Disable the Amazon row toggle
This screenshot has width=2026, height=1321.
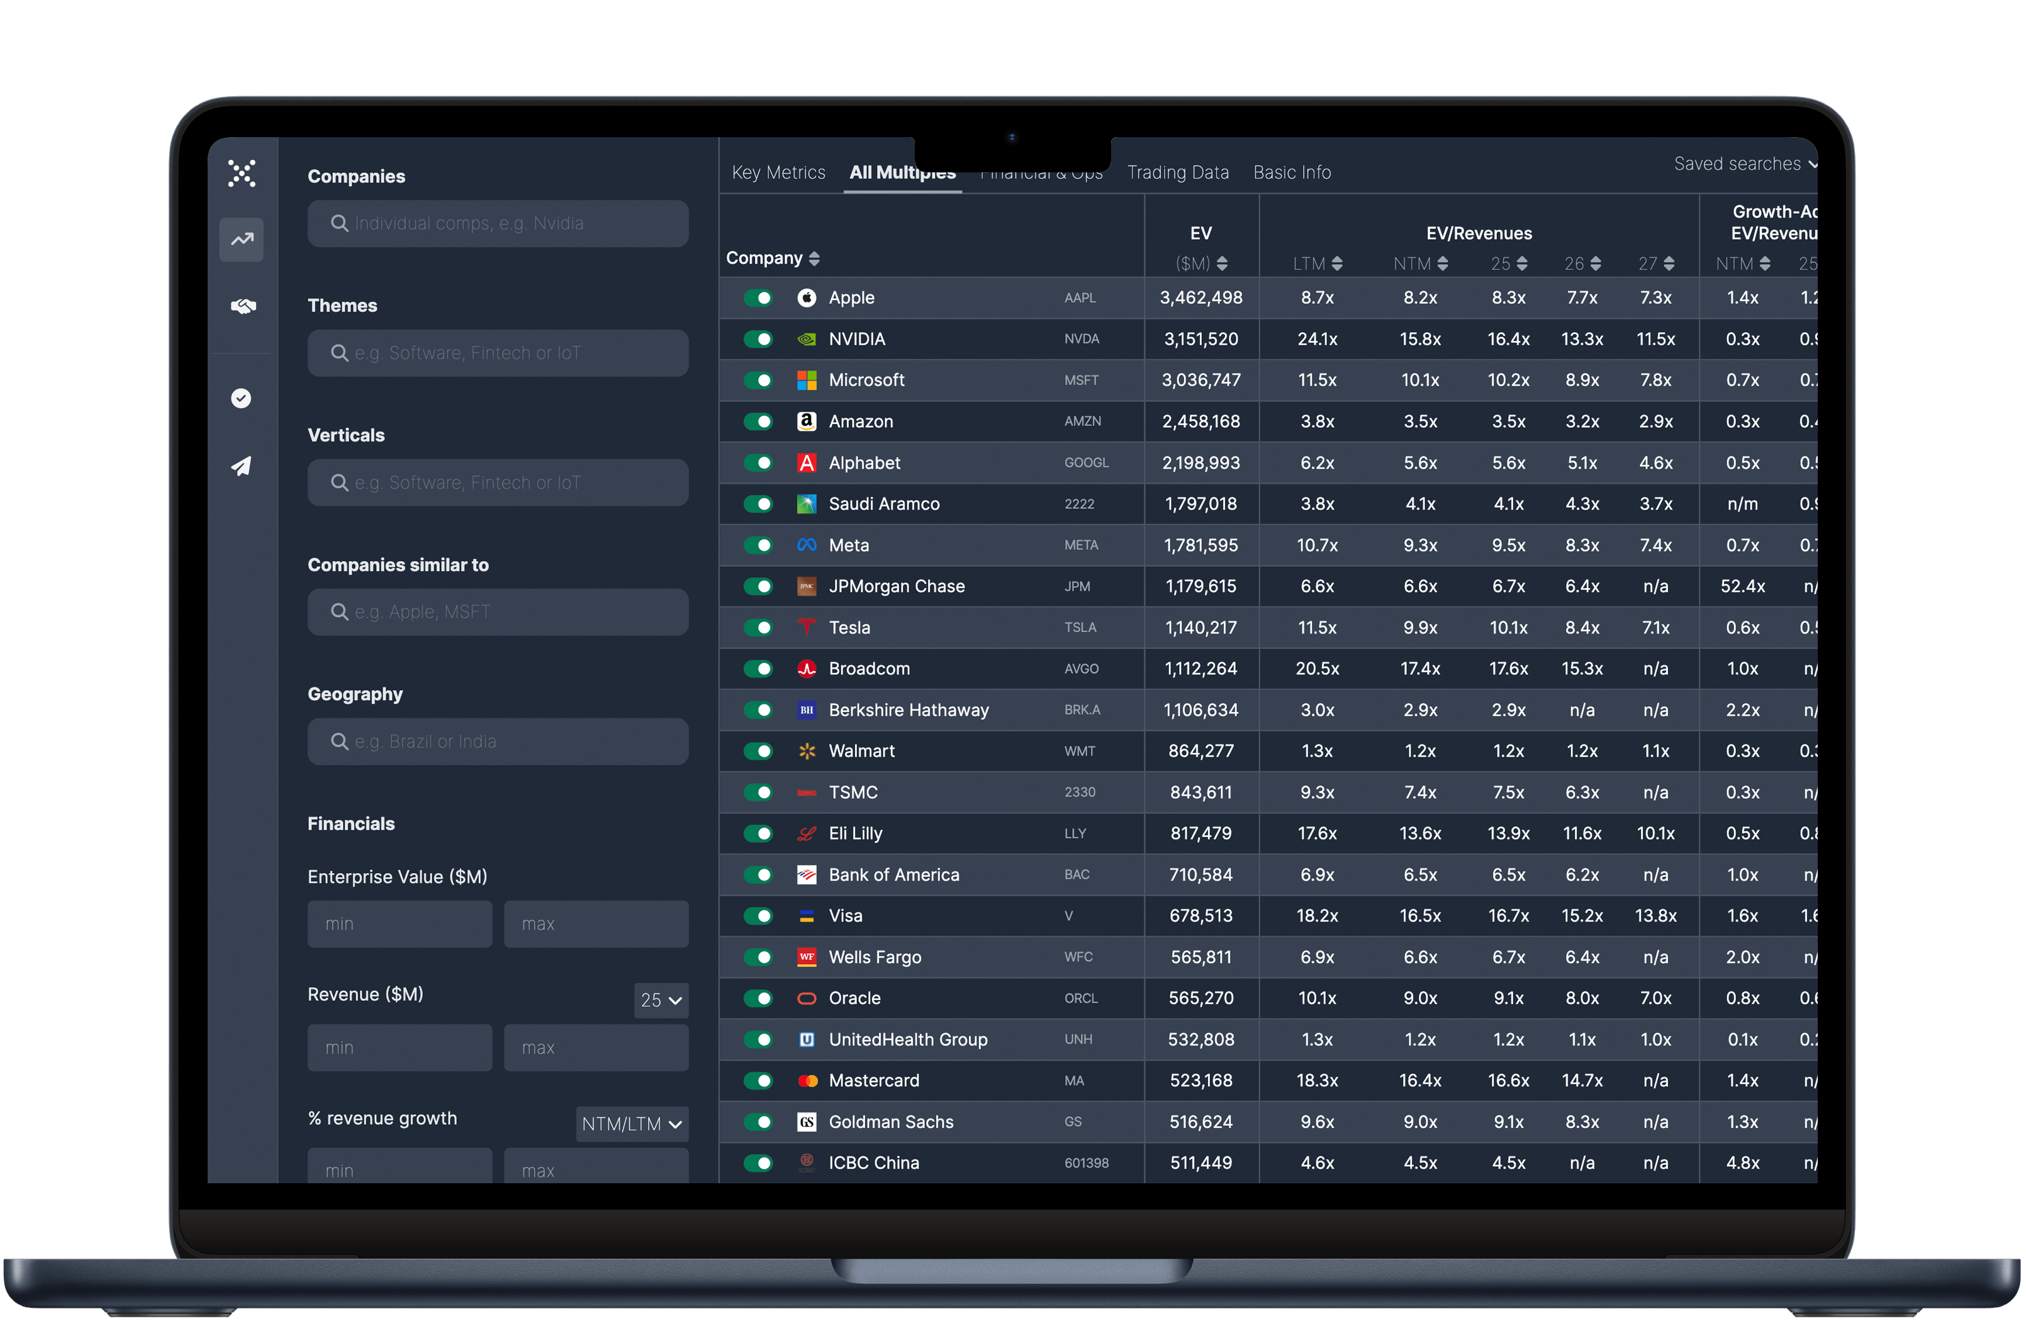tap(758, 421)
